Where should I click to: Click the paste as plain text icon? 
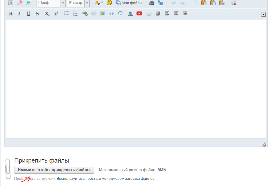(213, 3)
